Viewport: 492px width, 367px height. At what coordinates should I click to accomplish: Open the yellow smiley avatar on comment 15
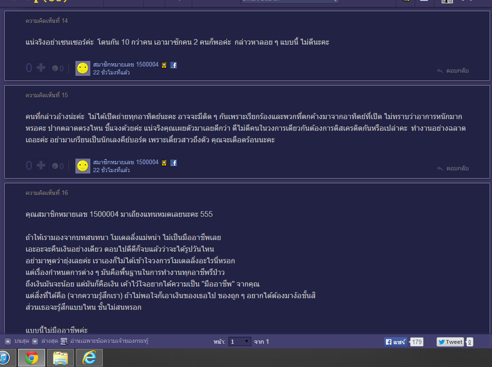[x=83, y=166]
